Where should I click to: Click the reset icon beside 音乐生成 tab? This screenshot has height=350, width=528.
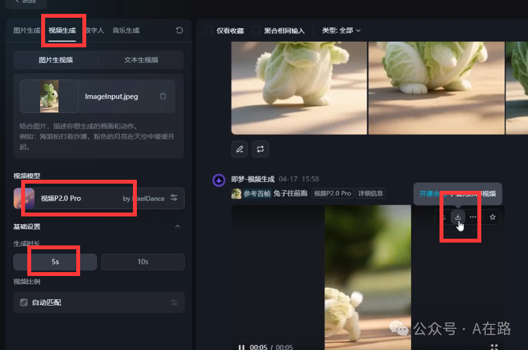[179, 31]
